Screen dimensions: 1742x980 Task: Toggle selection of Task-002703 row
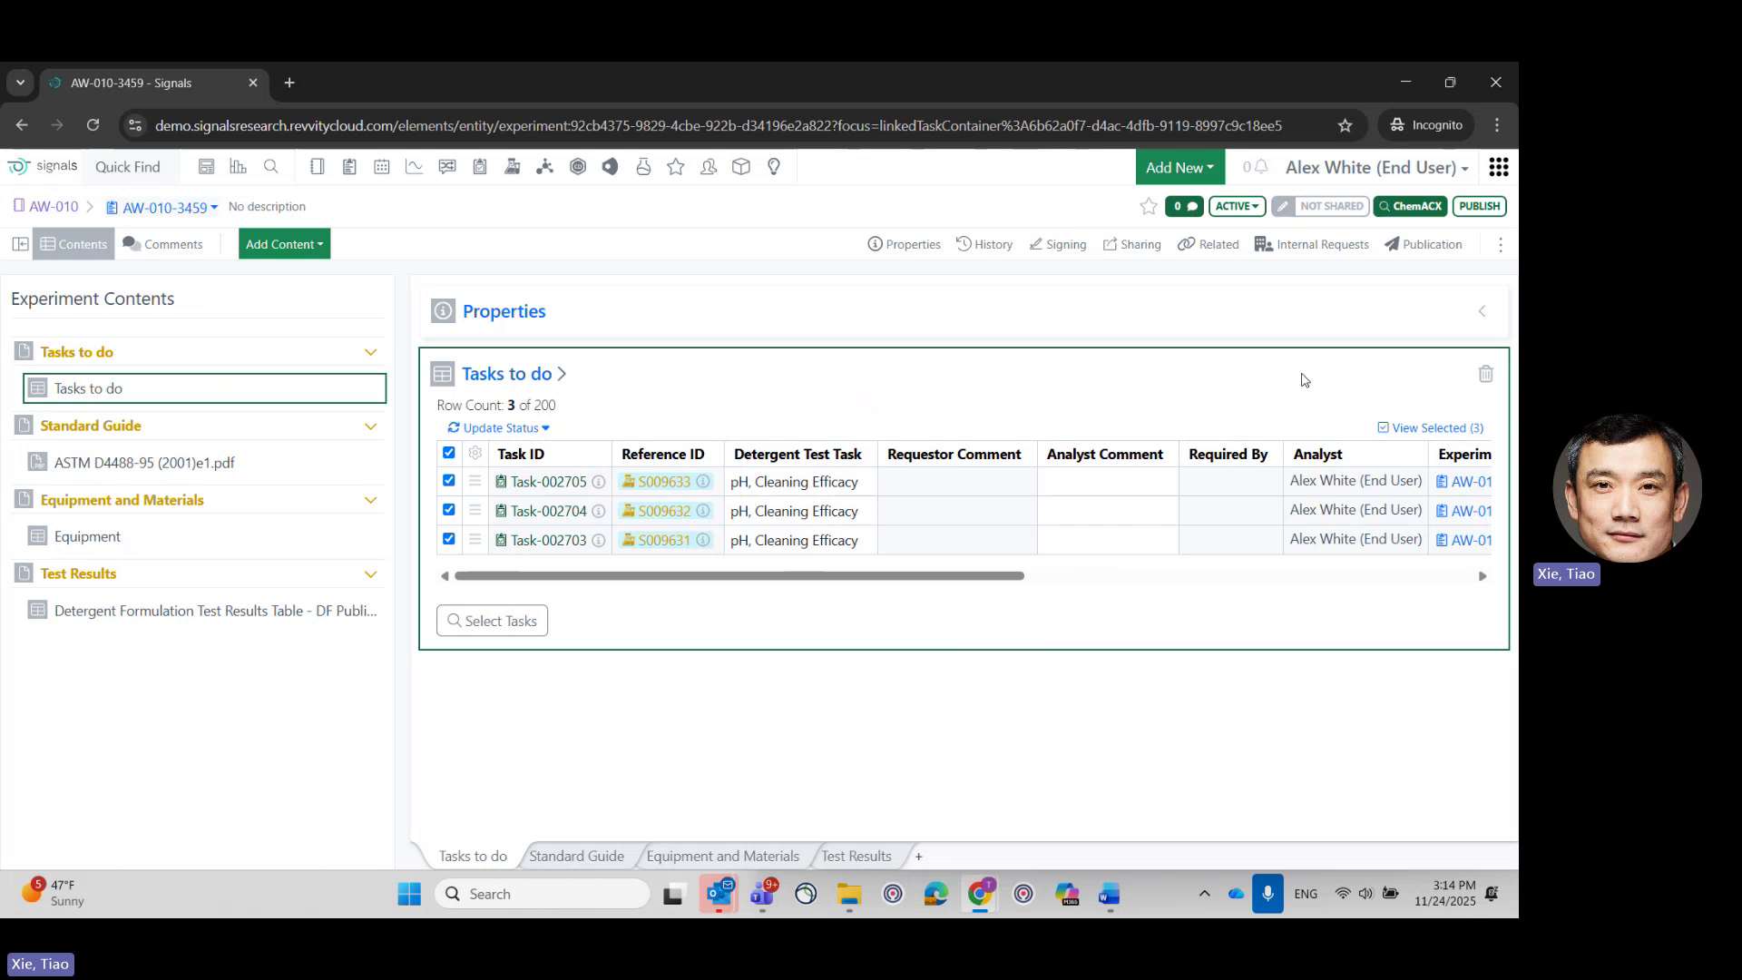pyautogui.click(x=449, y=539)
